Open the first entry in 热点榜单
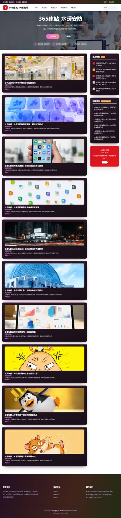 (x=106, y=64)
